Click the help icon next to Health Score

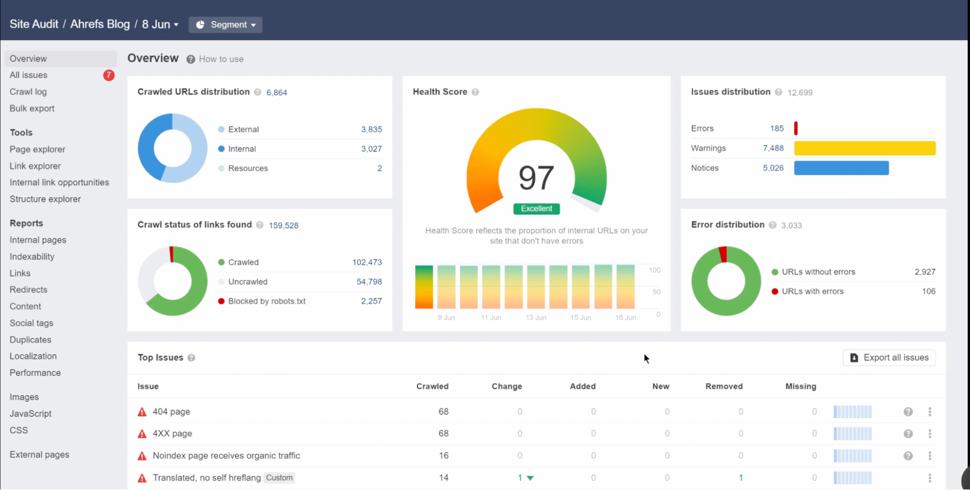(476, 92)
